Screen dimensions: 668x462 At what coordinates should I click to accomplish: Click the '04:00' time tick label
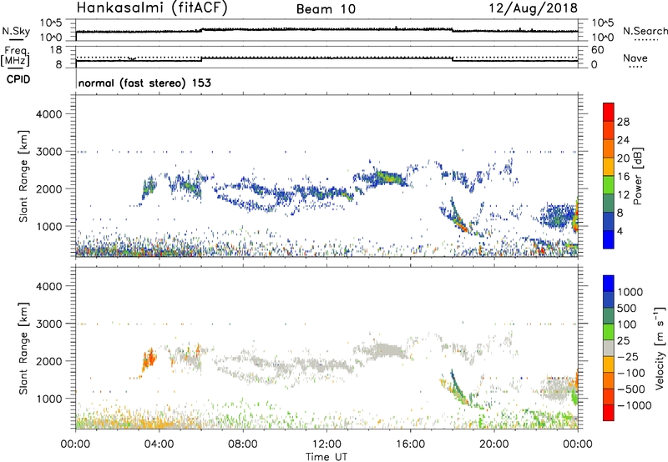[159, 444]
